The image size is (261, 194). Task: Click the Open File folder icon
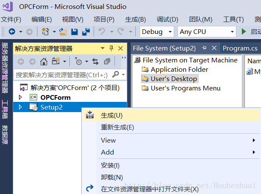63,32
